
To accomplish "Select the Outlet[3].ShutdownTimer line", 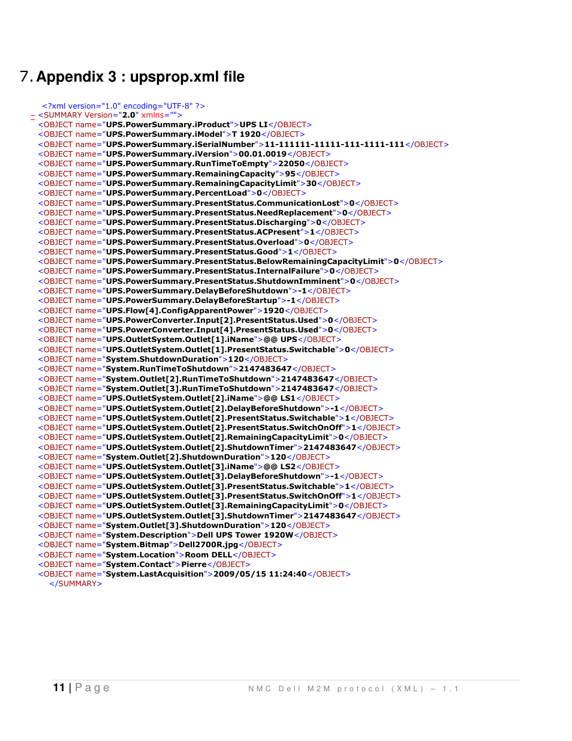I will click(x=219, y=516).
